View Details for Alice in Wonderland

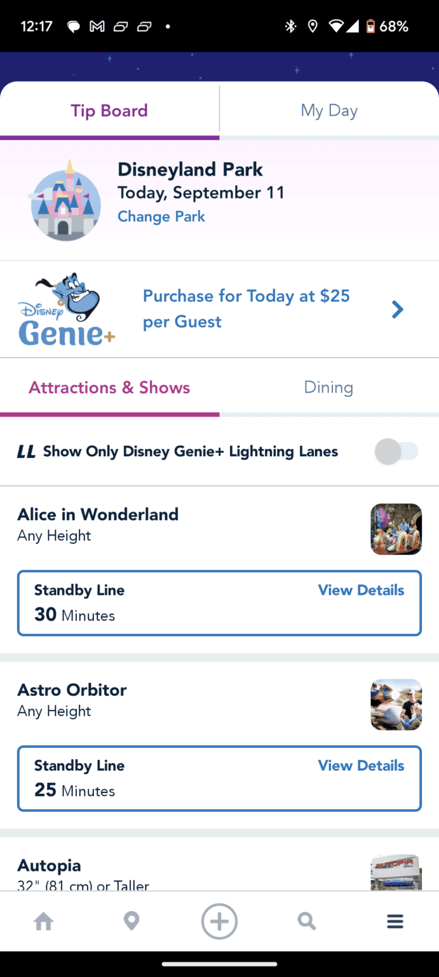[x=361, y=590]
